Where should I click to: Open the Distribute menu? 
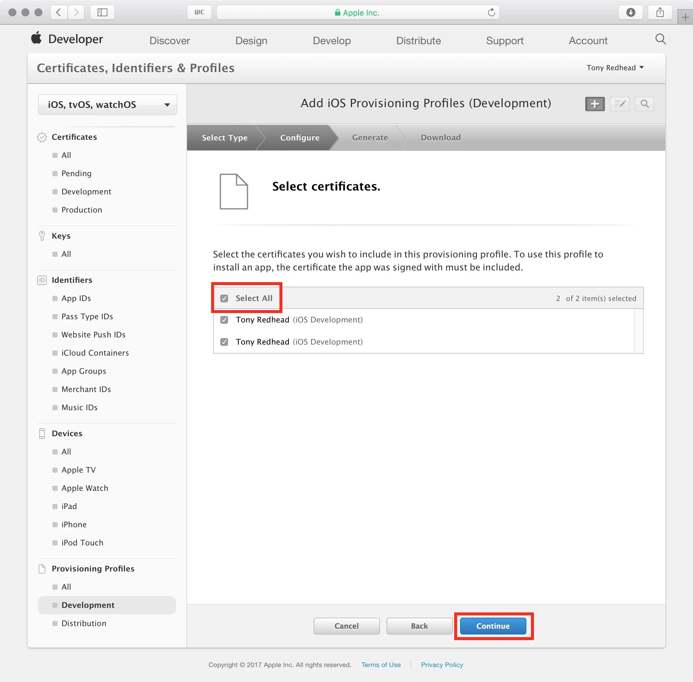point(418,41)
